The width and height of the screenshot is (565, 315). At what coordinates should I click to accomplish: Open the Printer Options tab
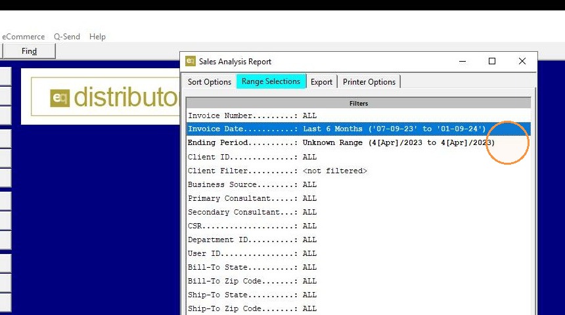click(369, 82)
